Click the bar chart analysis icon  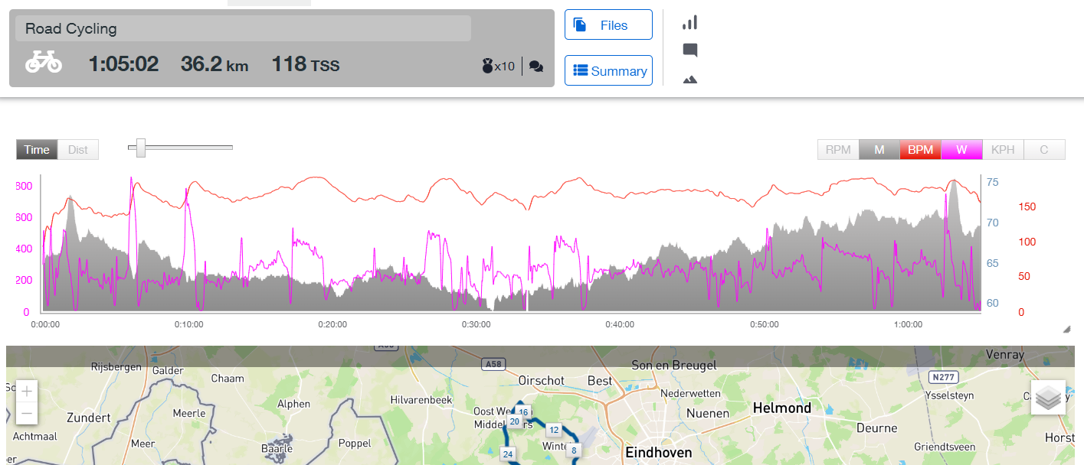click(x=689, y=23)
